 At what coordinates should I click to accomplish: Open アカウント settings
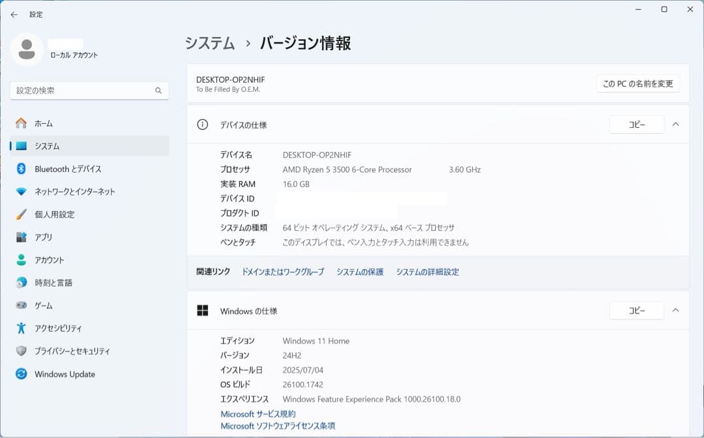point(50,259)
